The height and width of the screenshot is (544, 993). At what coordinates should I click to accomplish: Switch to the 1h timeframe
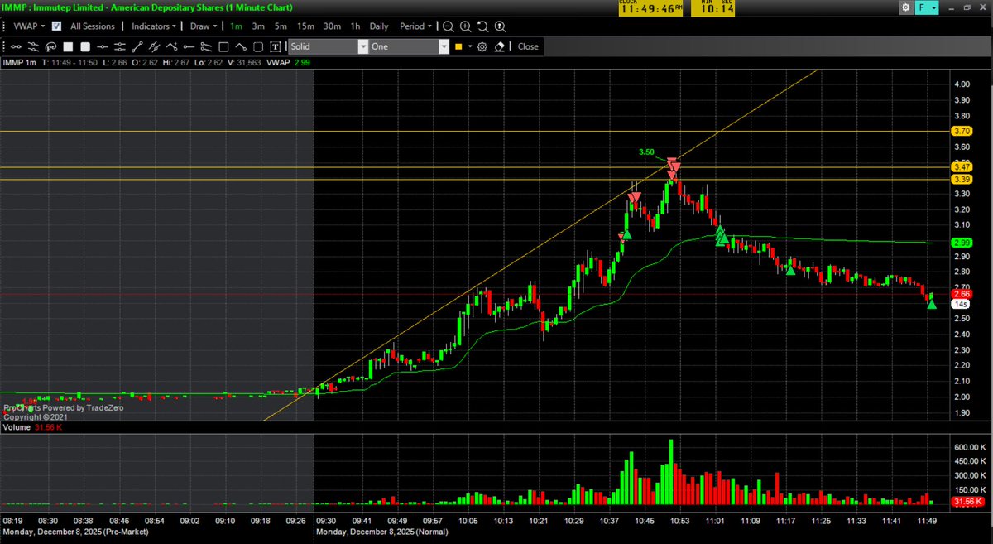[x=355, y=26]
